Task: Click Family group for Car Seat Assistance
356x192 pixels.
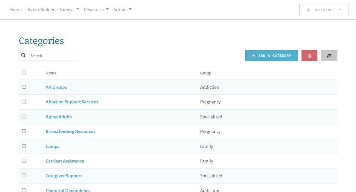Action: pyautogui.click(x=206, y=161)
